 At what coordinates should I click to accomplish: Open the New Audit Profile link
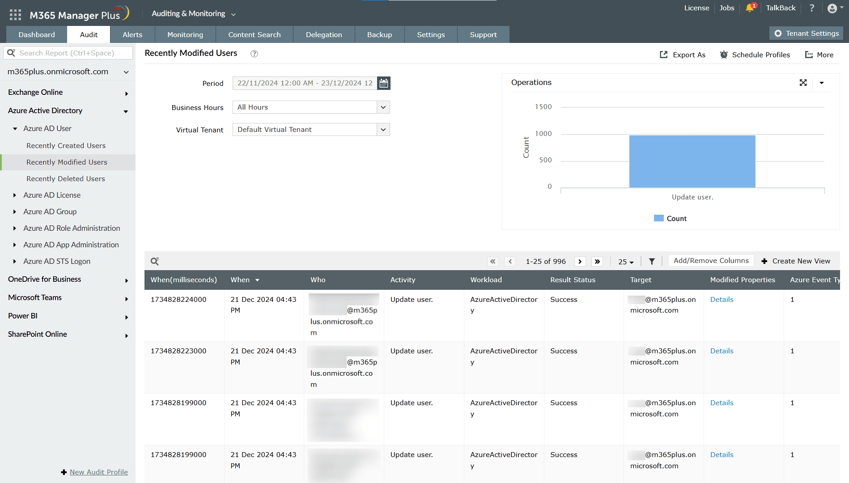99,472
